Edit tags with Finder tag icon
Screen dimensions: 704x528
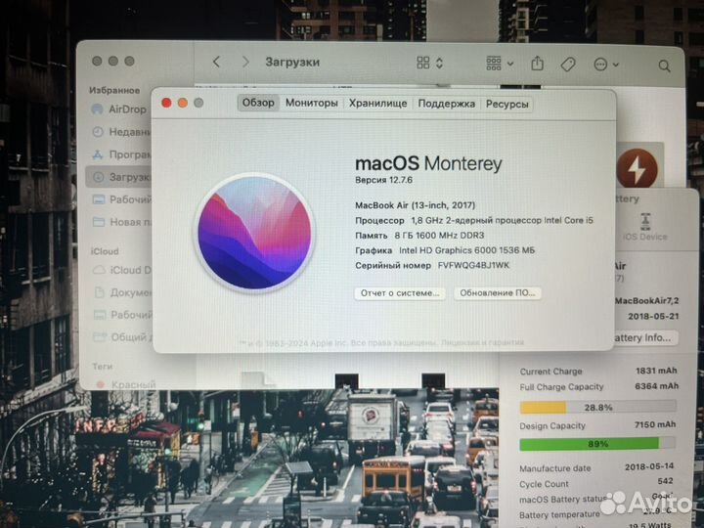tap(568, 65)
